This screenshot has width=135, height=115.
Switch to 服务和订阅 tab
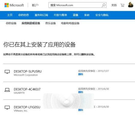(41, 15)
